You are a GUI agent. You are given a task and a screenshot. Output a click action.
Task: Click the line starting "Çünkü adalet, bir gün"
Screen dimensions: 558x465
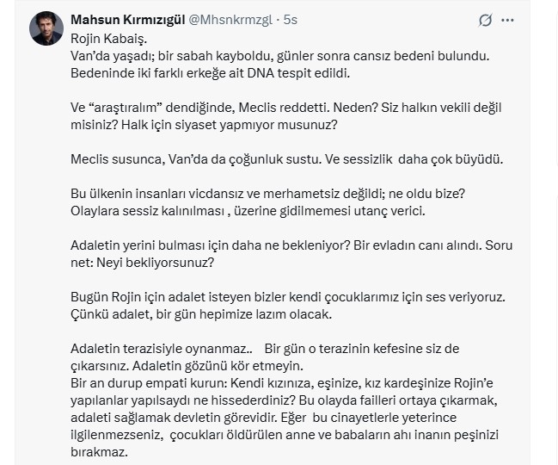[200, 314]
